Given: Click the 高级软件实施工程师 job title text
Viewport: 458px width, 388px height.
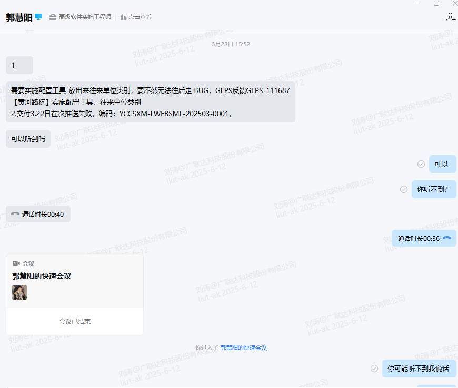Looking at the screenshot, I should point(85,17).
